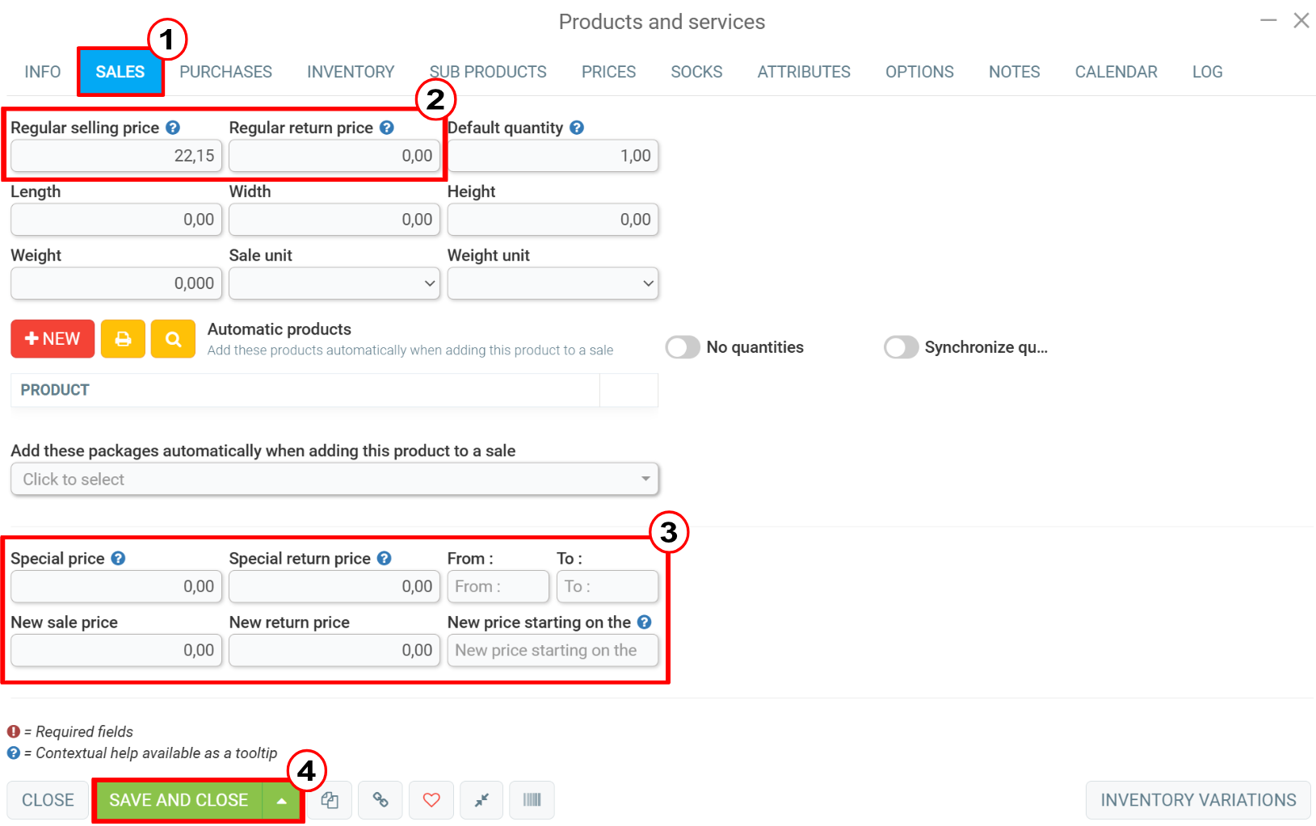This screenshot has height=826, width=1316.
Task: Switch to the PURCHASES tab
Action: coord(225,72)
